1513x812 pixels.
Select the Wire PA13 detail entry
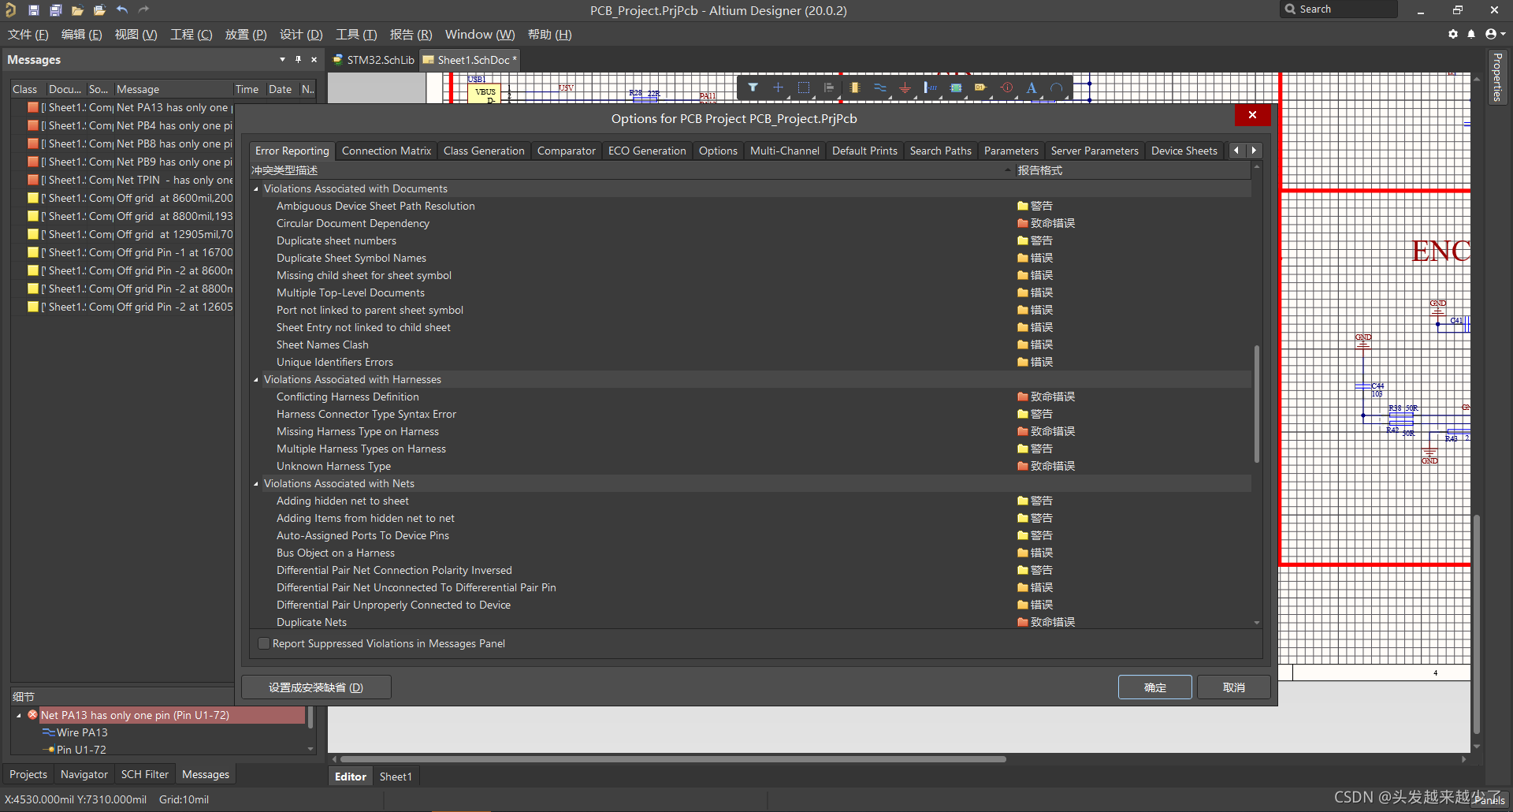(x=82, y=732)
